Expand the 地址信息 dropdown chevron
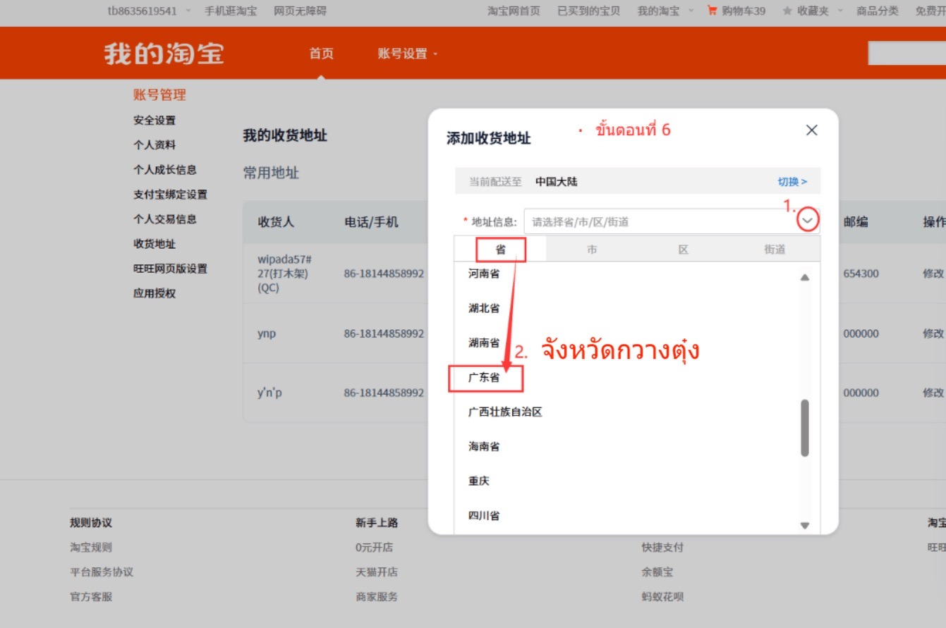Screen dimensions: 946x628 point(808,221)
